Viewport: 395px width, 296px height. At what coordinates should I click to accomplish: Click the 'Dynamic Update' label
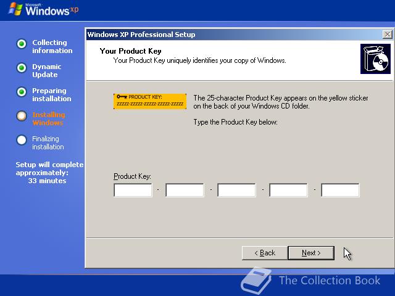click(47, 71)
